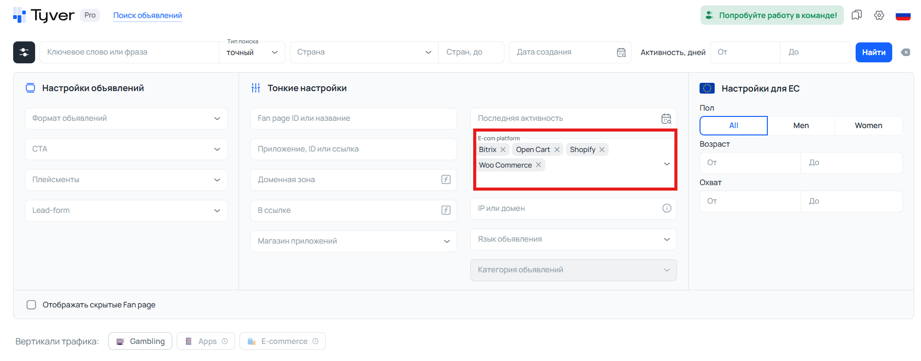
Task: Focus the 'Стран, до' input
Action: pos(471,52)
